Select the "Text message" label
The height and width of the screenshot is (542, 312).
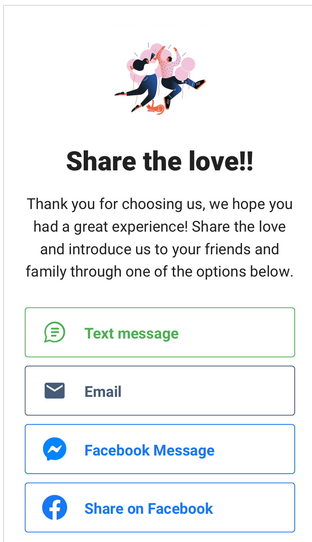[x=131, y=333]
